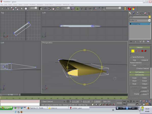Open the Select by Name tool
This screenshot has height=114, width=152.
(x=41, y=9)
